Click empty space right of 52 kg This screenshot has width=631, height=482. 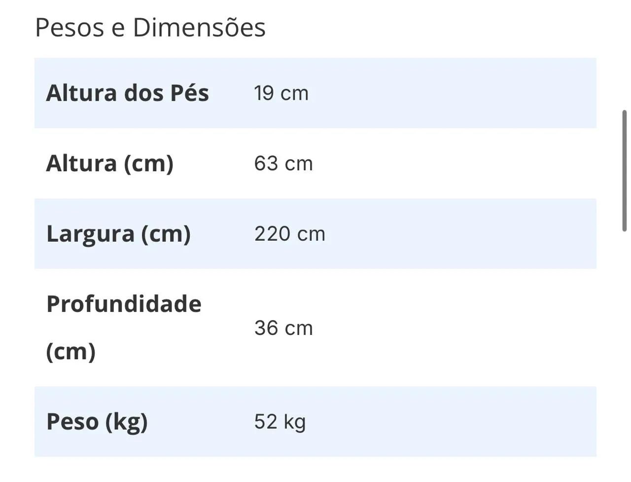click(x=444, y=422)
